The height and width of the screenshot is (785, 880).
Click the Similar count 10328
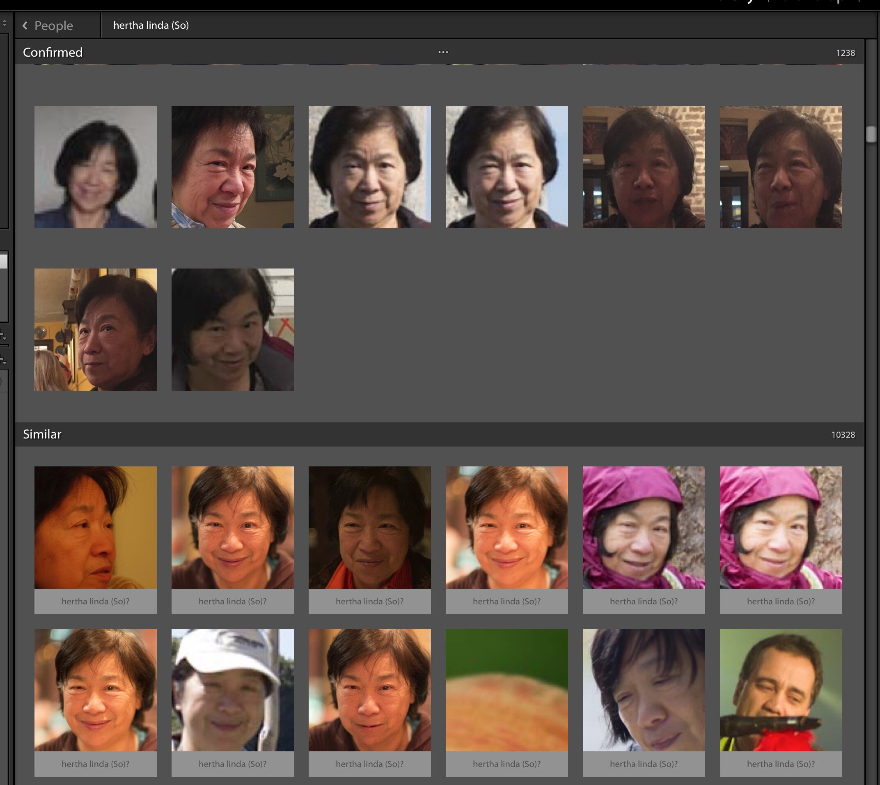tap(843, 435)
